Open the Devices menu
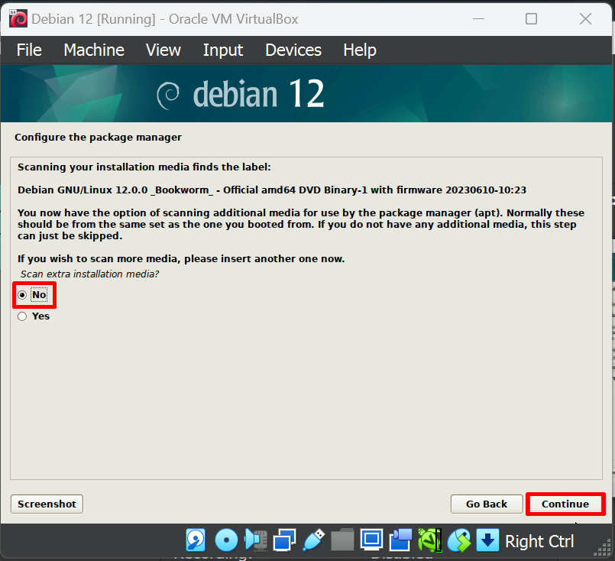 click(293, 50)
